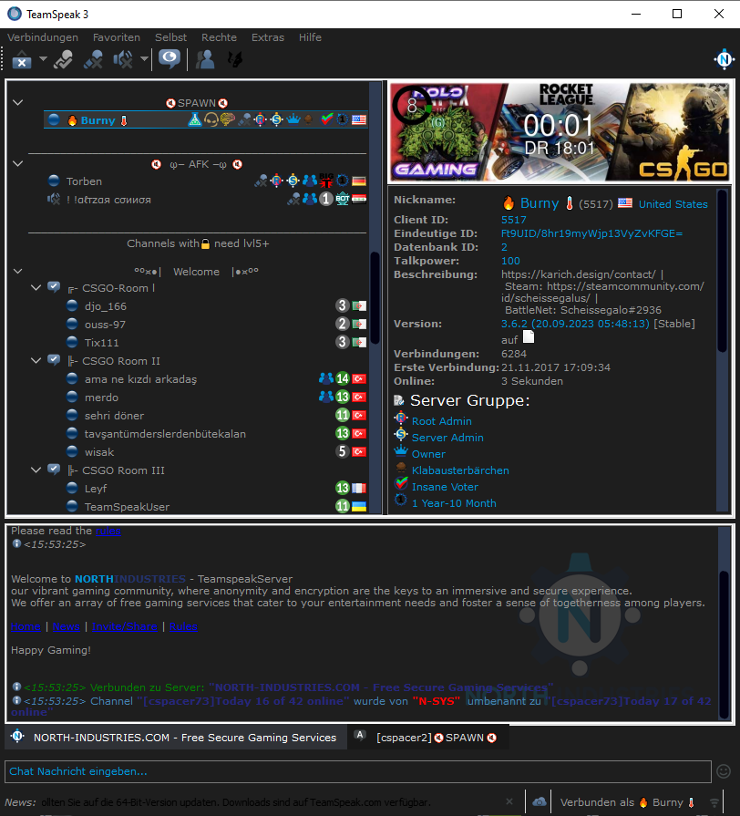Switch to the SPAWN channel chat tab
The image size is (740, 816).
(x=428, y=738)
